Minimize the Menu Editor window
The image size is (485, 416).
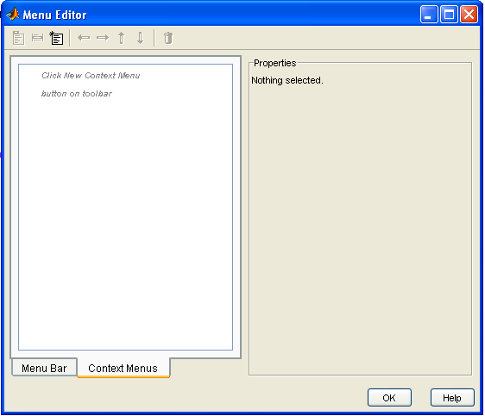click(x=429, y=14)
